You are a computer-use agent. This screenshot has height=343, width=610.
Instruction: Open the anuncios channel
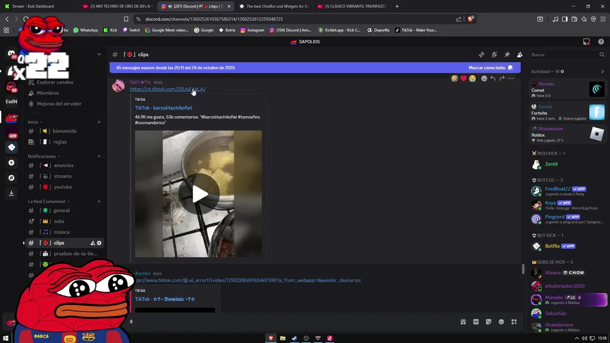click(x=65, y=165)
